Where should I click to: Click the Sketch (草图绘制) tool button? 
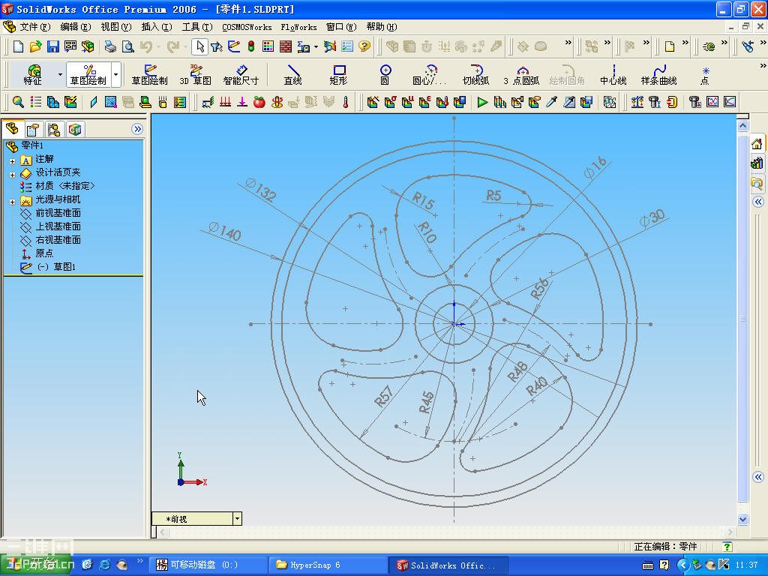click(149, 74)
